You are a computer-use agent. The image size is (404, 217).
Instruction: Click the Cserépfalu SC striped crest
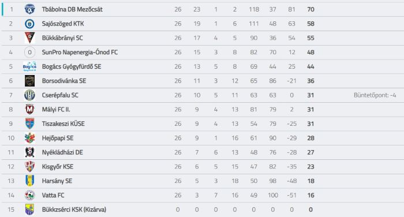click(29, 95)
